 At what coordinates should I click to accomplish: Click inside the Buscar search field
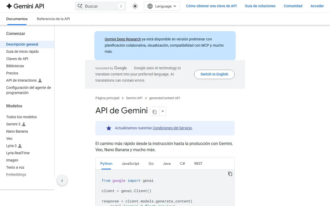tap(101, 6)
